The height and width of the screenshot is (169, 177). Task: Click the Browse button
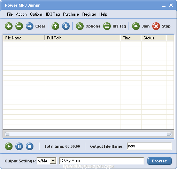(x=160, y=161)
